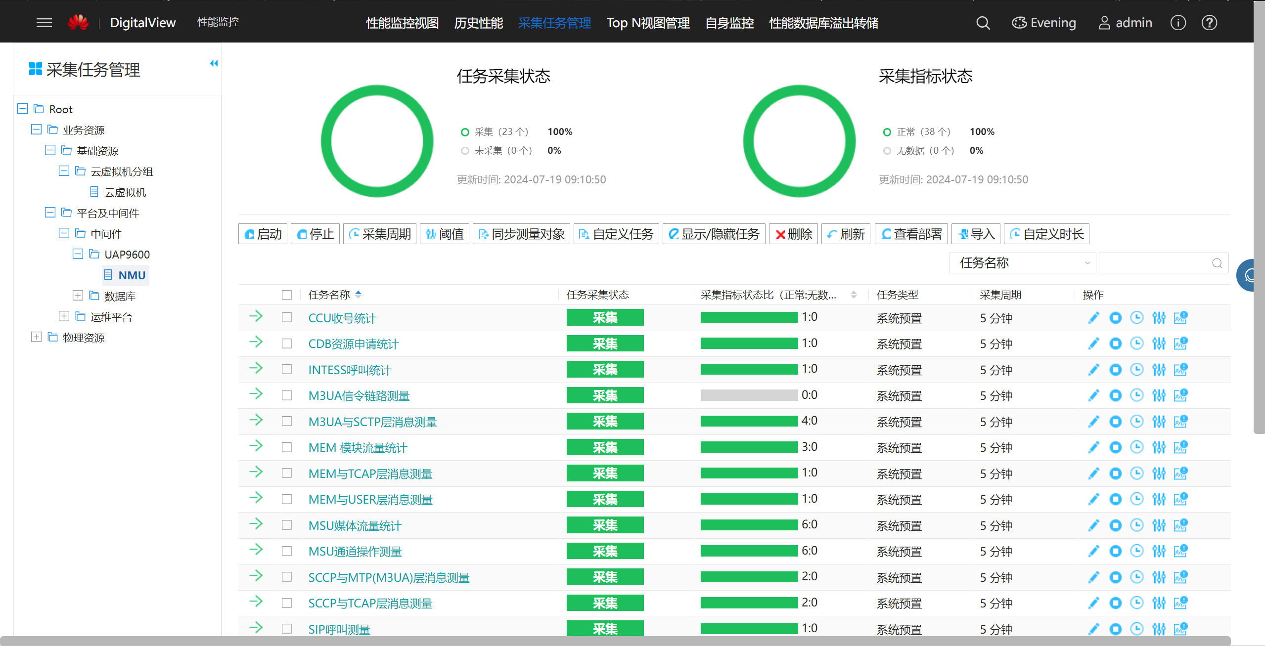Screen dimensions: 1265x646
Task: Click the edit pencil for CCU收号统计
Action: coord(1093,318)
